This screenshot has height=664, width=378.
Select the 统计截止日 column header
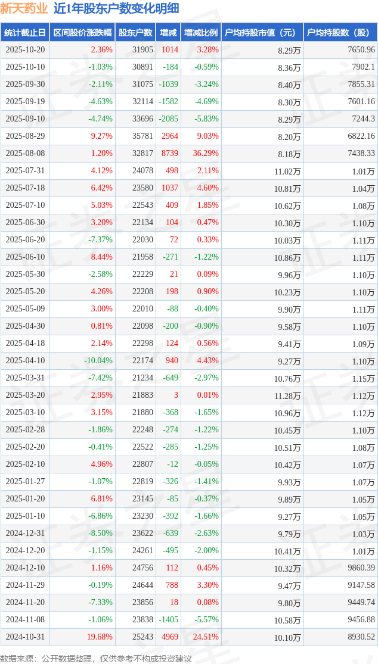[25, 33]
